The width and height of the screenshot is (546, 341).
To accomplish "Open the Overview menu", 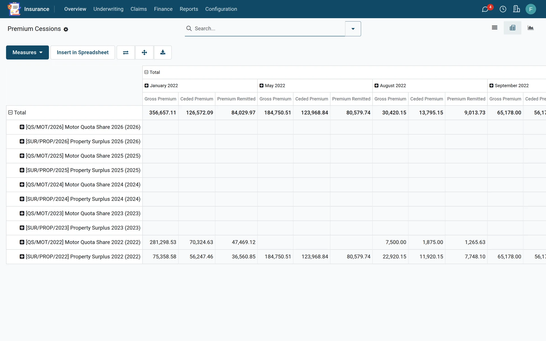I will pyautogui.click(x=75, y=9).
